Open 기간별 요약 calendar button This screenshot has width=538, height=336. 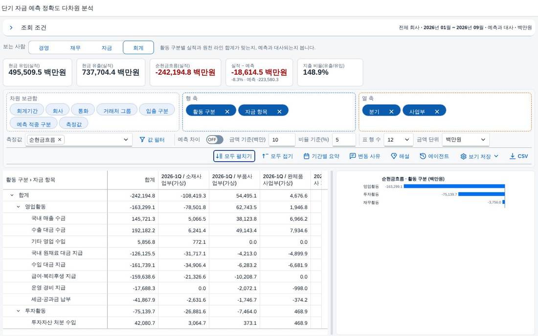(x=321, y=156)
